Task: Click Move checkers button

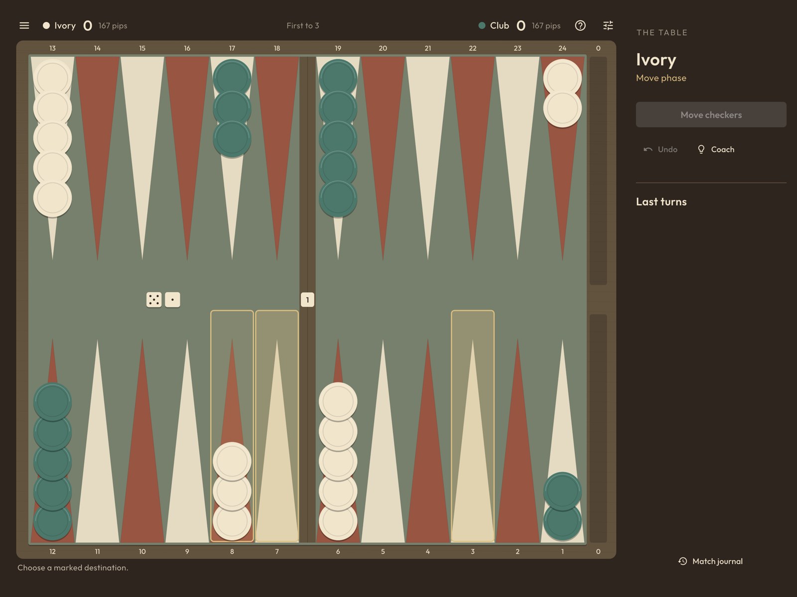Action: [711, 114]
